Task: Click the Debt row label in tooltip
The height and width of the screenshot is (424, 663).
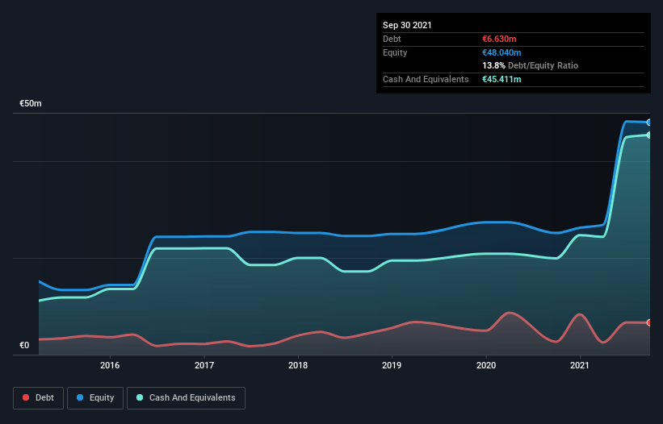Action: click(x=392, y=39)
